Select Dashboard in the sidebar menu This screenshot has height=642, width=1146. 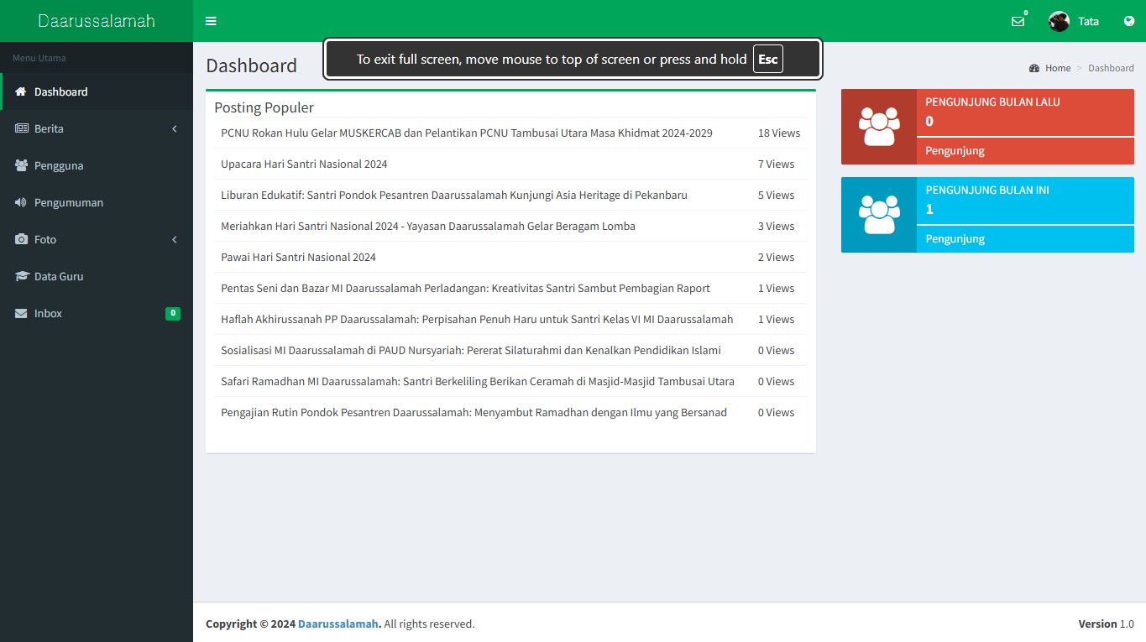(x=61, y=91)
